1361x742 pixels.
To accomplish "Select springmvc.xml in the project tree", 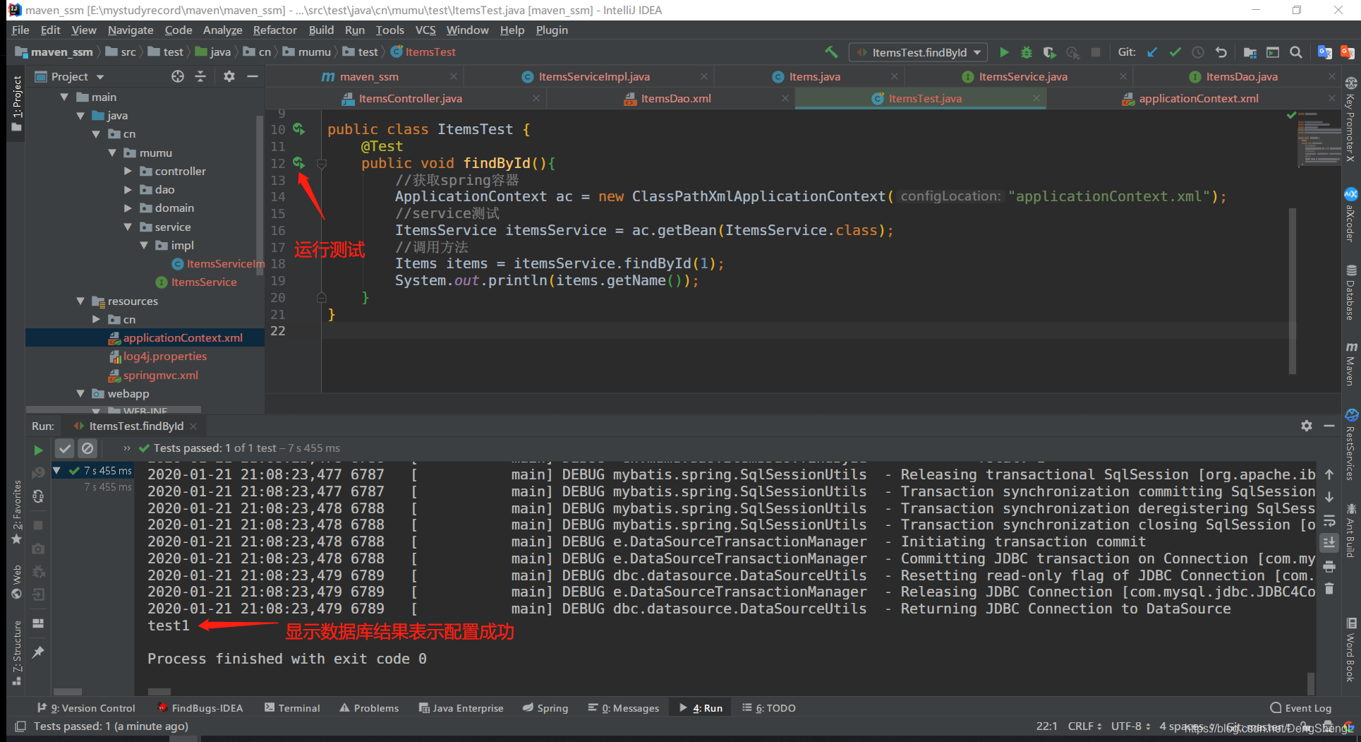I will click(x=161, y=375).
